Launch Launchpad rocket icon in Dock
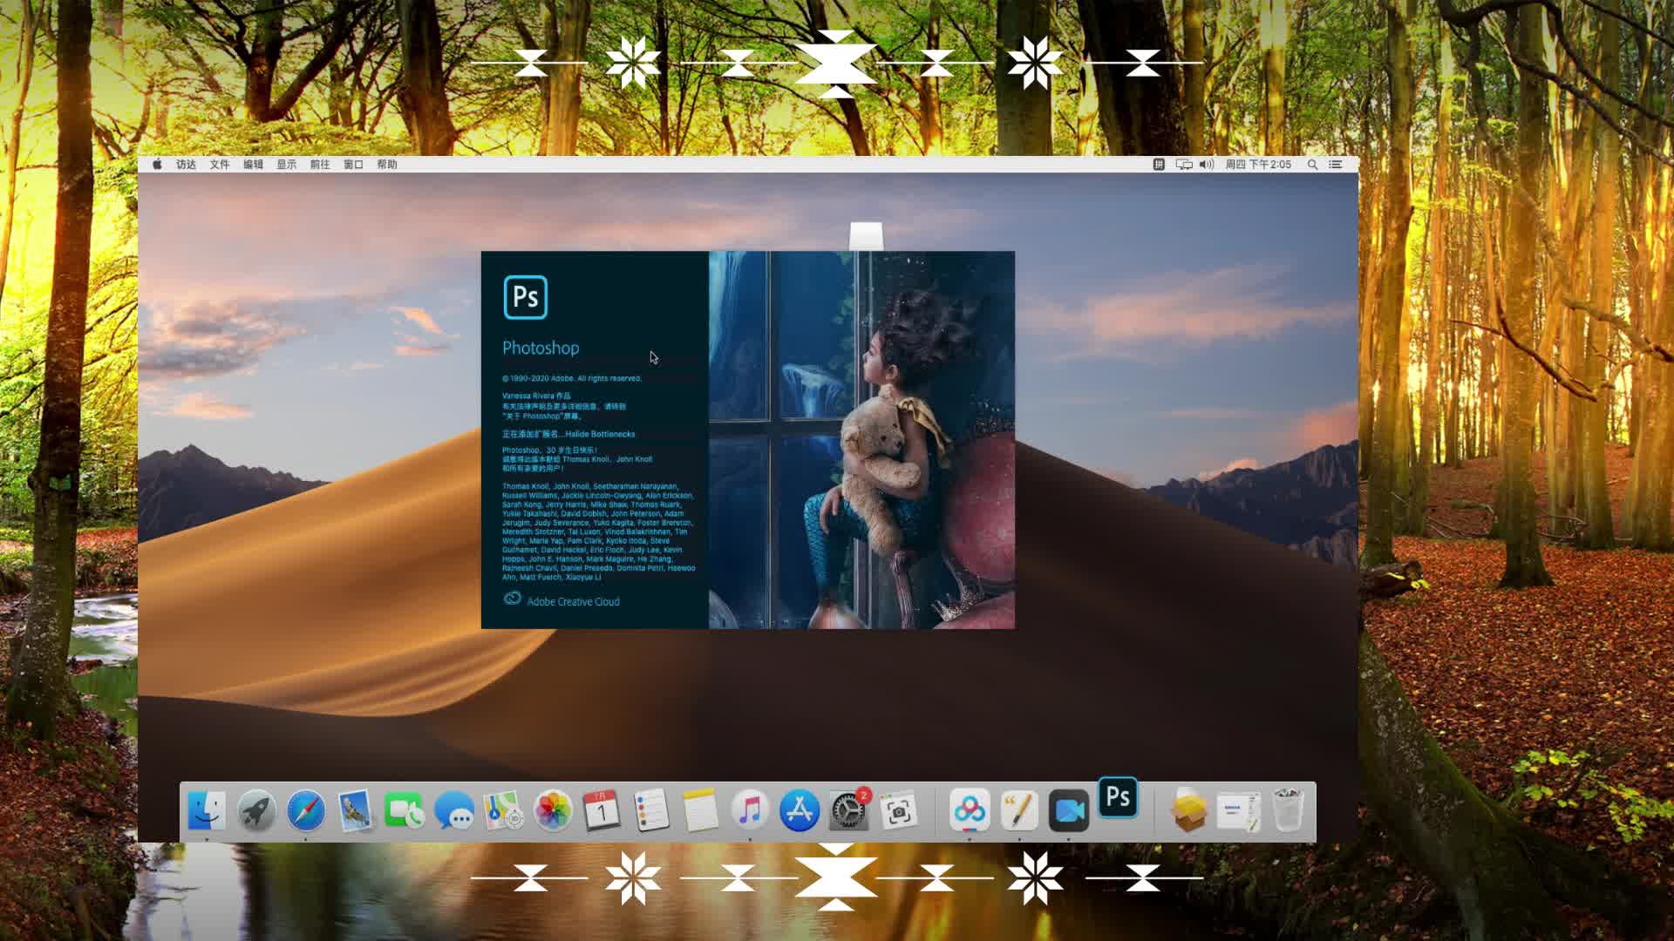This screenshot has width=1674, height=941. 256,811
